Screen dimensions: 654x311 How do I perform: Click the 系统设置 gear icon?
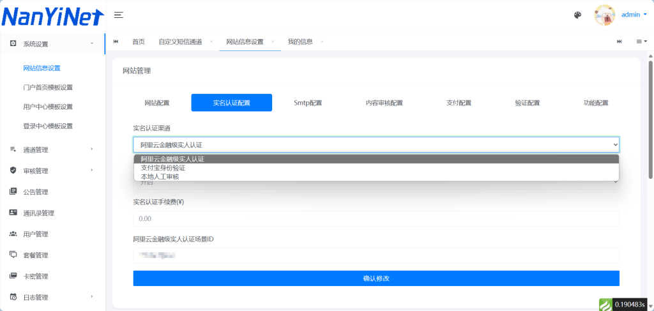[x=13, y=44]
